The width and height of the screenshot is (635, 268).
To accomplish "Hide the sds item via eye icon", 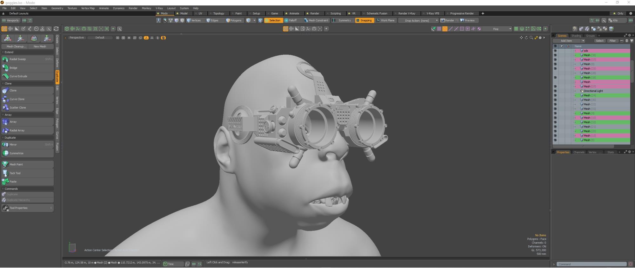I will pos(555,51).
